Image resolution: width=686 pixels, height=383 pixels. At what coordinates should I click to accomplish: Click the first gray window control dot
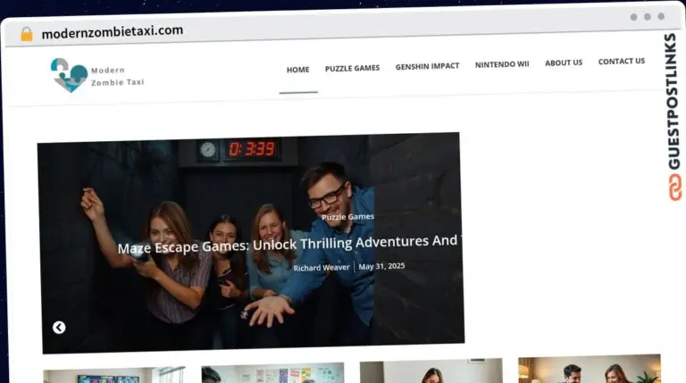(633, 17)
